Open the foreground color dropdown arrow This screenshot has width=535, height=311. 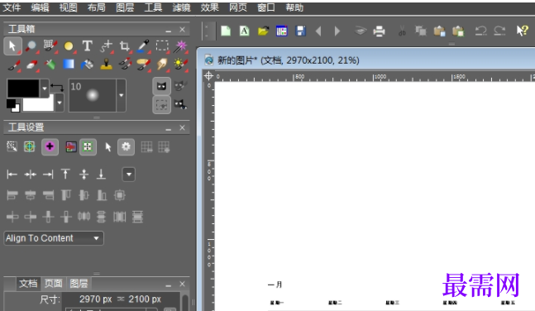click(x=45, y=89)
